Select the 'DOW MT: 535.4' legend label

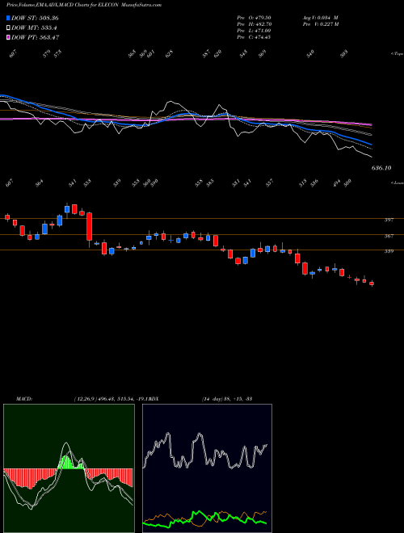click(34, 27)
